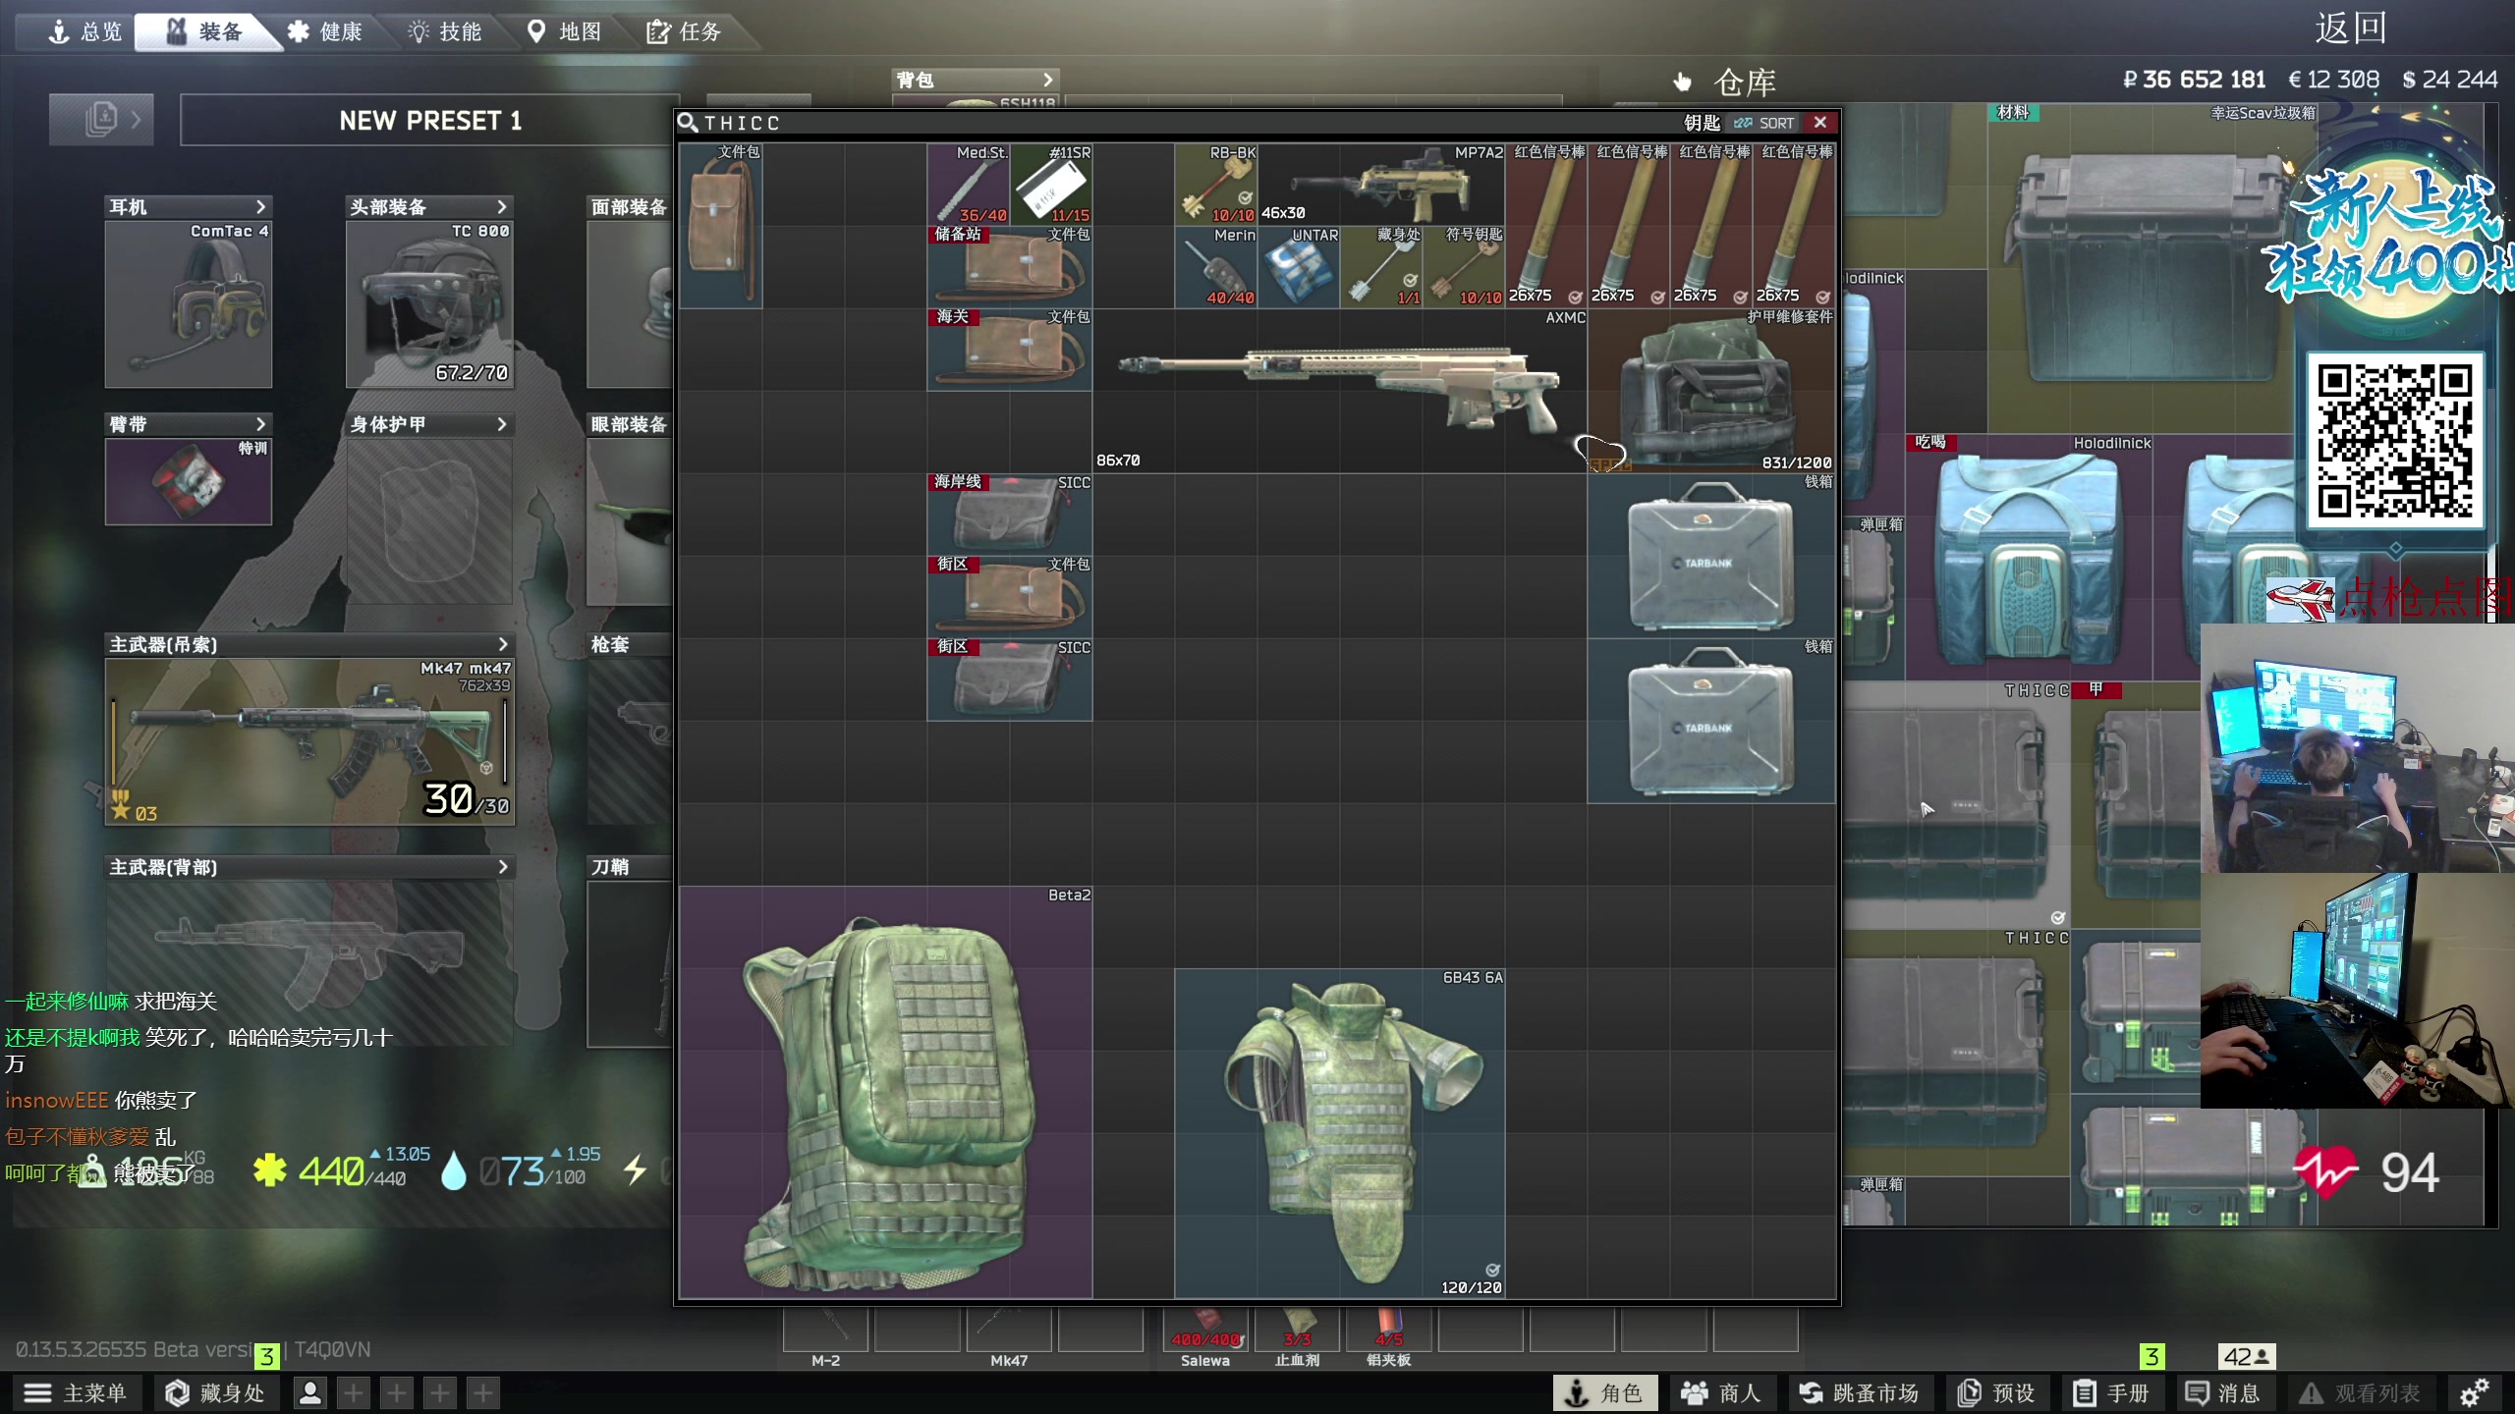
Task: Click the dollar balance $ 24 244
Action: tap(2449, 80)
